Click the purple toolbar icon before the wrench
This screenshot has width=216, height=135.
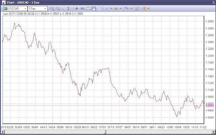tap(127, 8)
